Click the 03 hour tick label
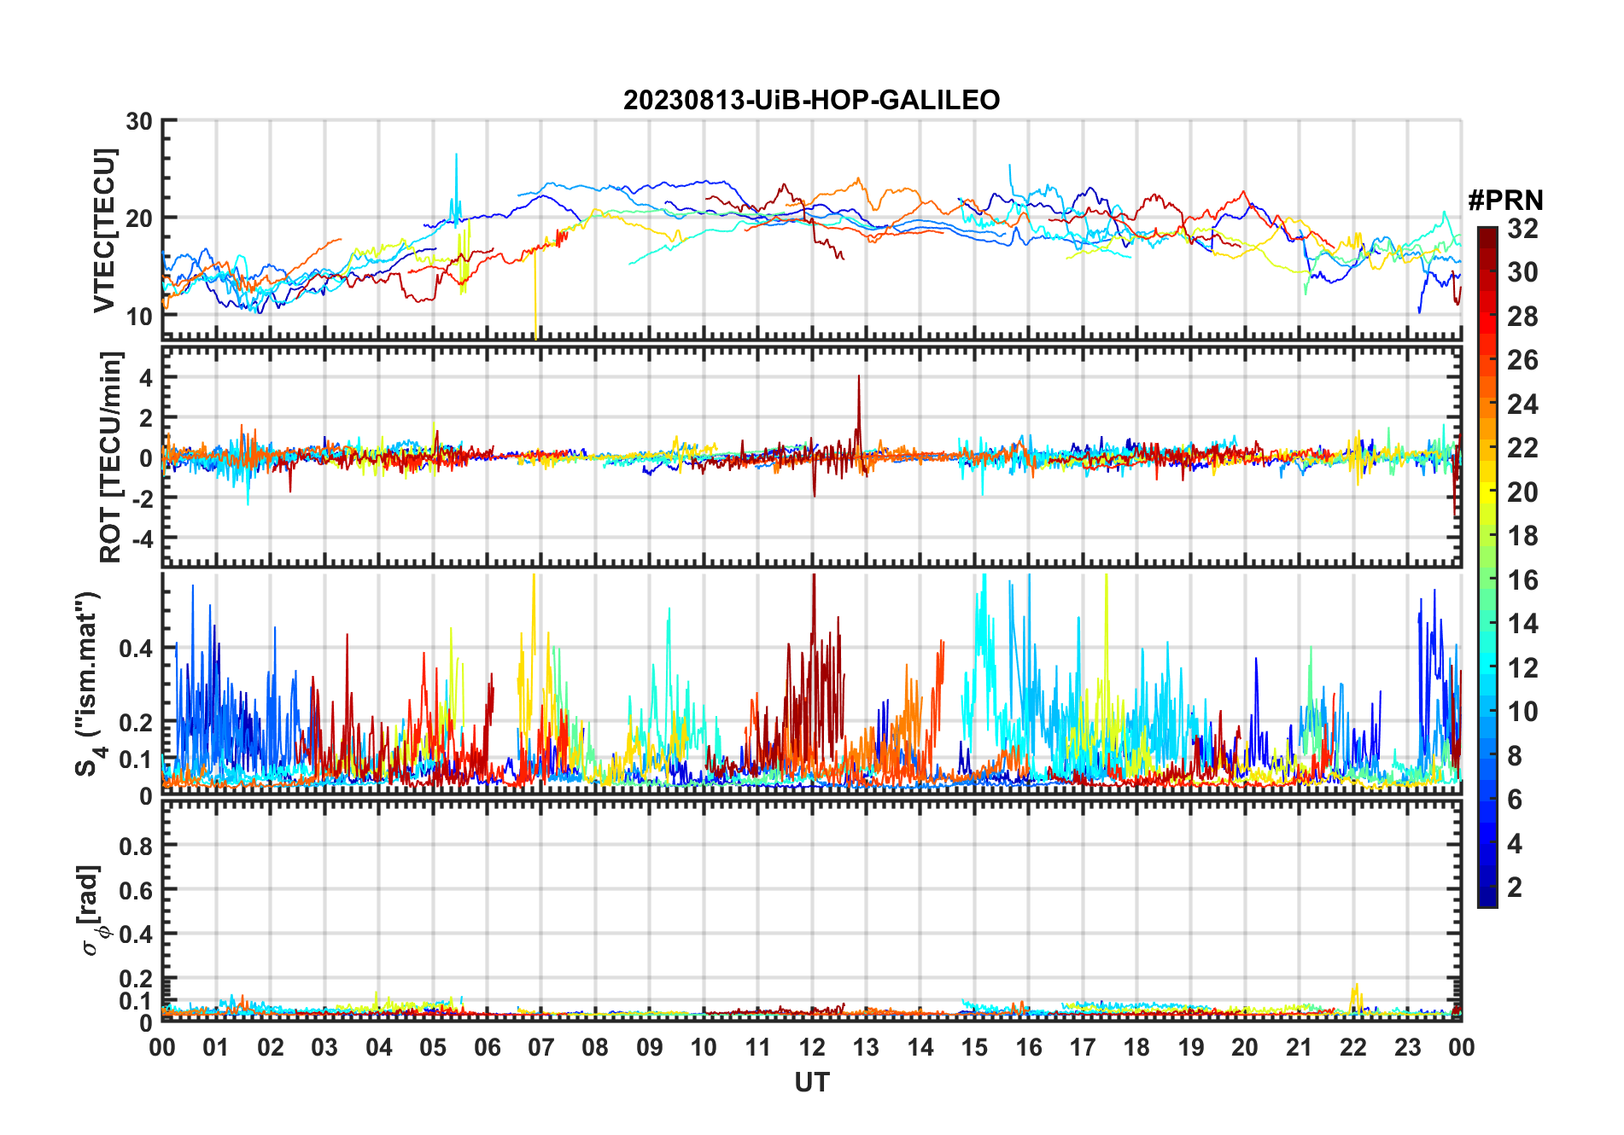Screen dimensions: 1624x1135 (324, 1047)
